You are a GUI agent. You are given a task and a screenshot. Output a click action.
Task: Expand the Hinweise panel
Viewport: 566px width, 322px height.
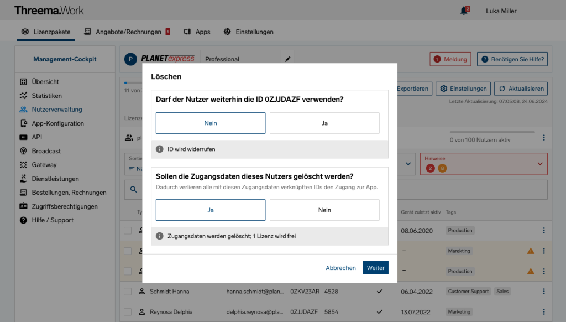coord(541,164)
